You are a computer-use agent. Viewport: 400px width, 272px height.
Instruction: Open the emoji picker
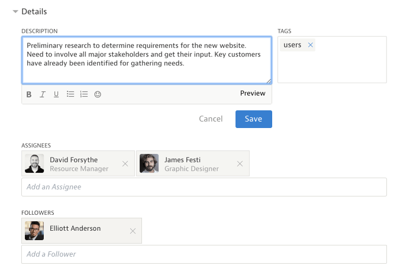click(x=98, y=94)
